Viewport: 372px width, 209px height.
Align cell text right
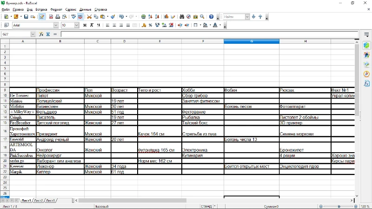121,25
